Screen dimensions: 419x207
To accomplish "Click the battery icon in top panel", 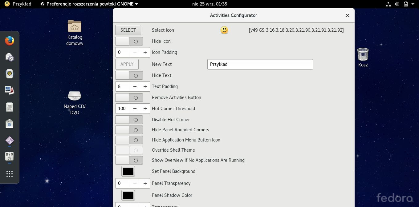I will click(x=406, y=4).
